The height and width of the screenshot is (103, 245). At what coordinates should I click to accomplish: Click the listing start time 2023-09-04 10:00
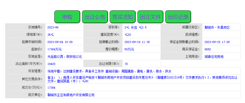point(60,42)
